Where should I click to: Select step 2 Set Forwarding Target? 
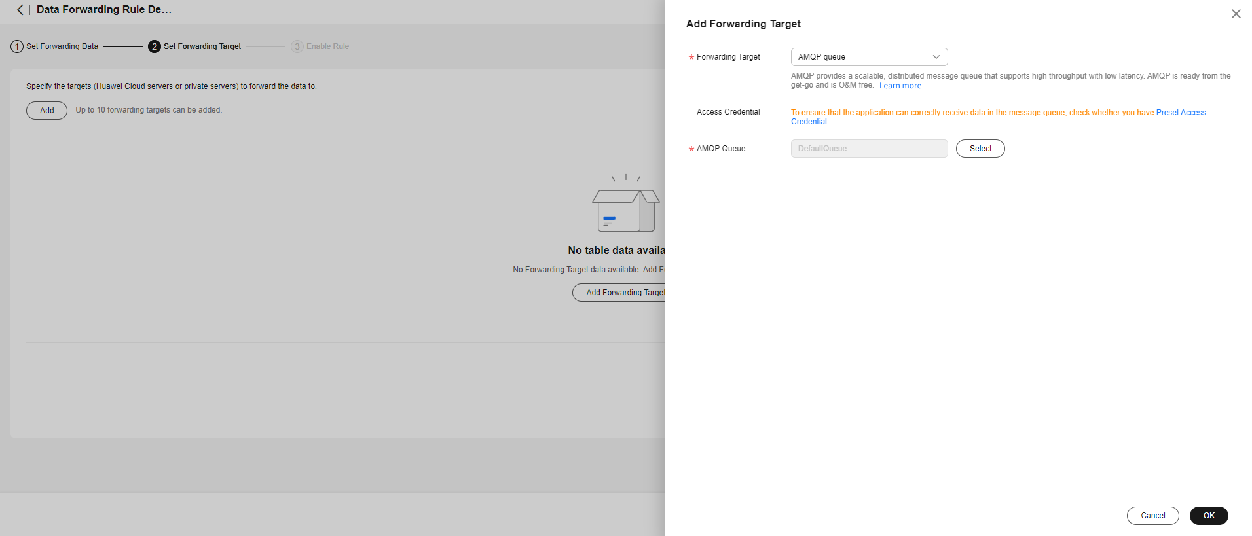[194, 46]
